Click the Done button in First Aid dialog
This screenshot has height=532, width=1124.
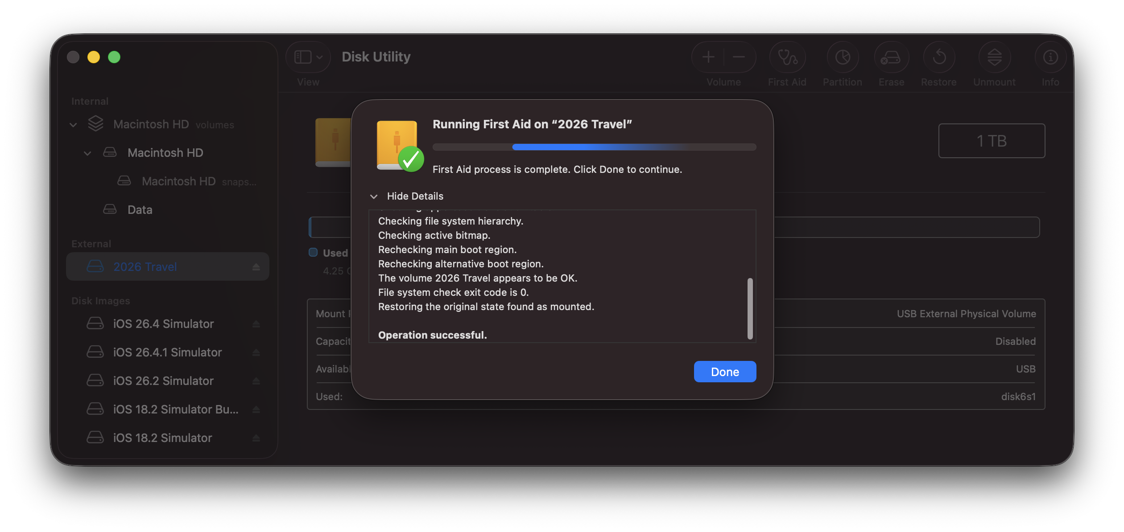coord(725,372)
